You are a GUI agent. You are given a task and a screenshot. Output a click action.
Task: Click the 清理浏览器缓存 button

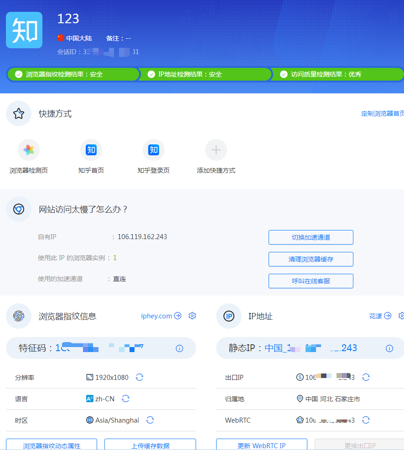[311, 259]
